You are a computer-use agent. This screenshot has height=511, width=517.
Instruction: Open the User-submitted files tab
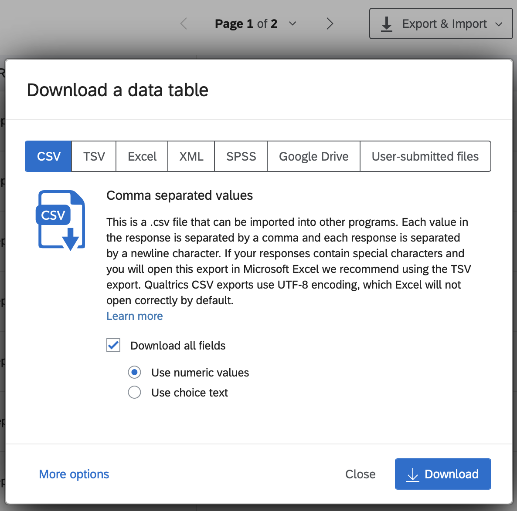425,156
